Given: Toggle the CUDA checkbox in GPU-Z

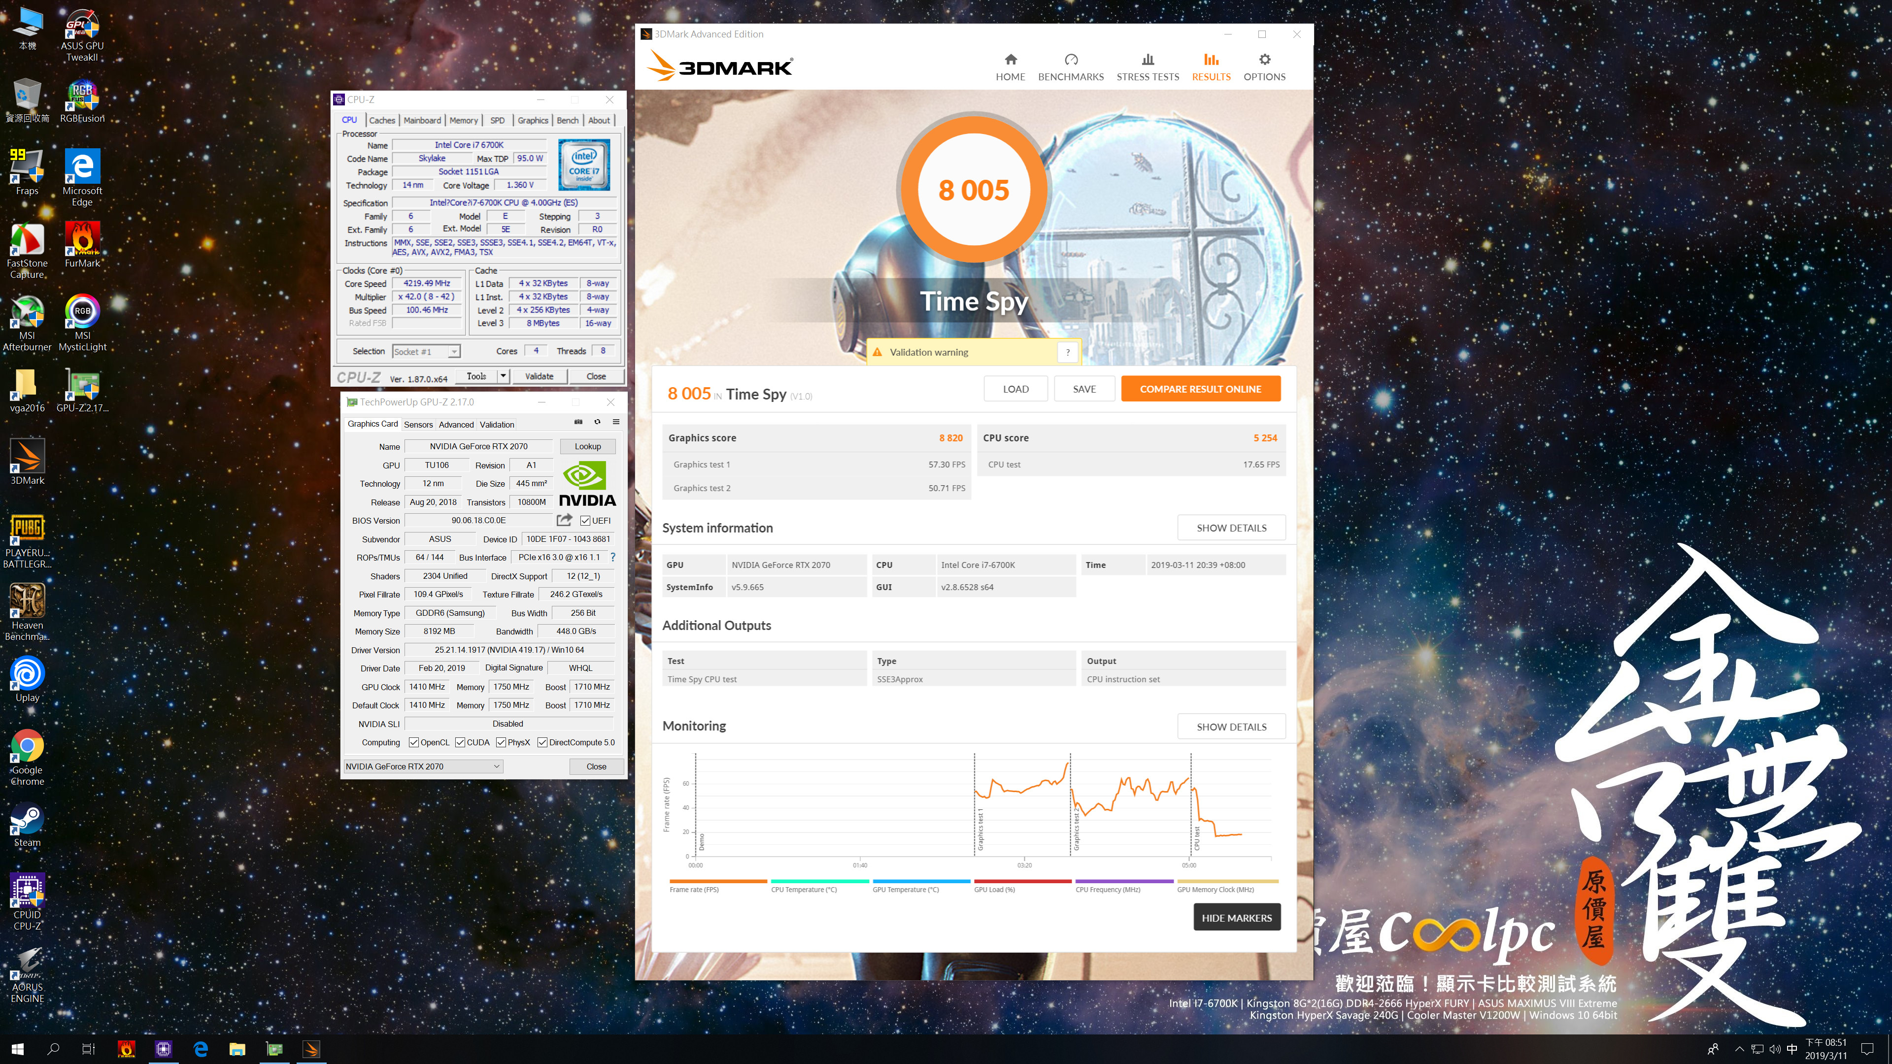Looking at the screenshot, I should (x=460, y=742).
